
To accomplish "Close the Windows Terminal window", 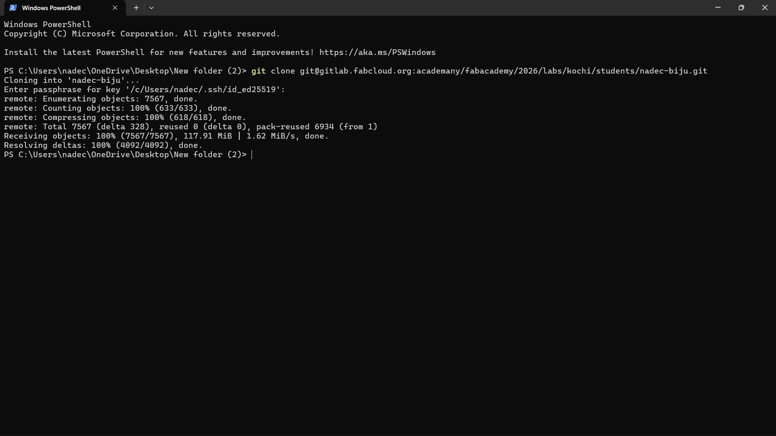I will click(765, 7).
